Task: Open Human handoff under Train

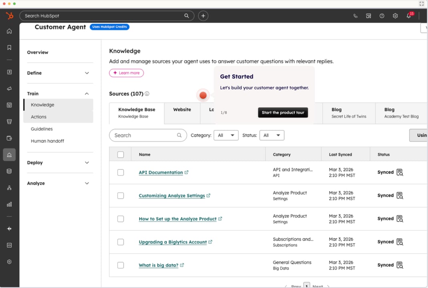Action: pos(48,141)
